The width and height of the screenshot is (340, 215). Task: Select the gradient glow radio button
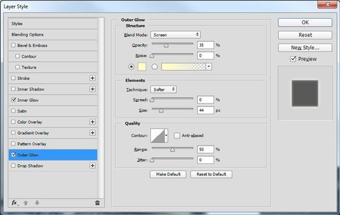click(154, 67)
